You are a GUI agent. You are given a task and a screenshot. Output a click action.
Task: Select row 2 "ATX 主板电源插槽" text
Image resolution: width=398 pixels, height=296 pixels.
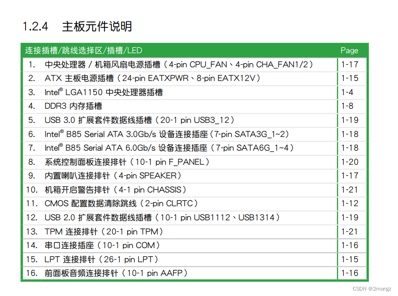point(79,78)
